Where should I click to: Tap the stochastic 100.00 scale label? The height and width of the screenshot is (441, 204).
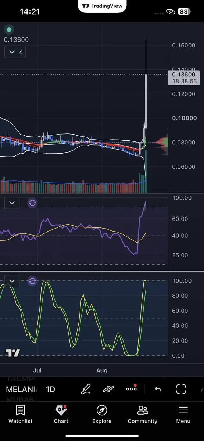point(182,281)
